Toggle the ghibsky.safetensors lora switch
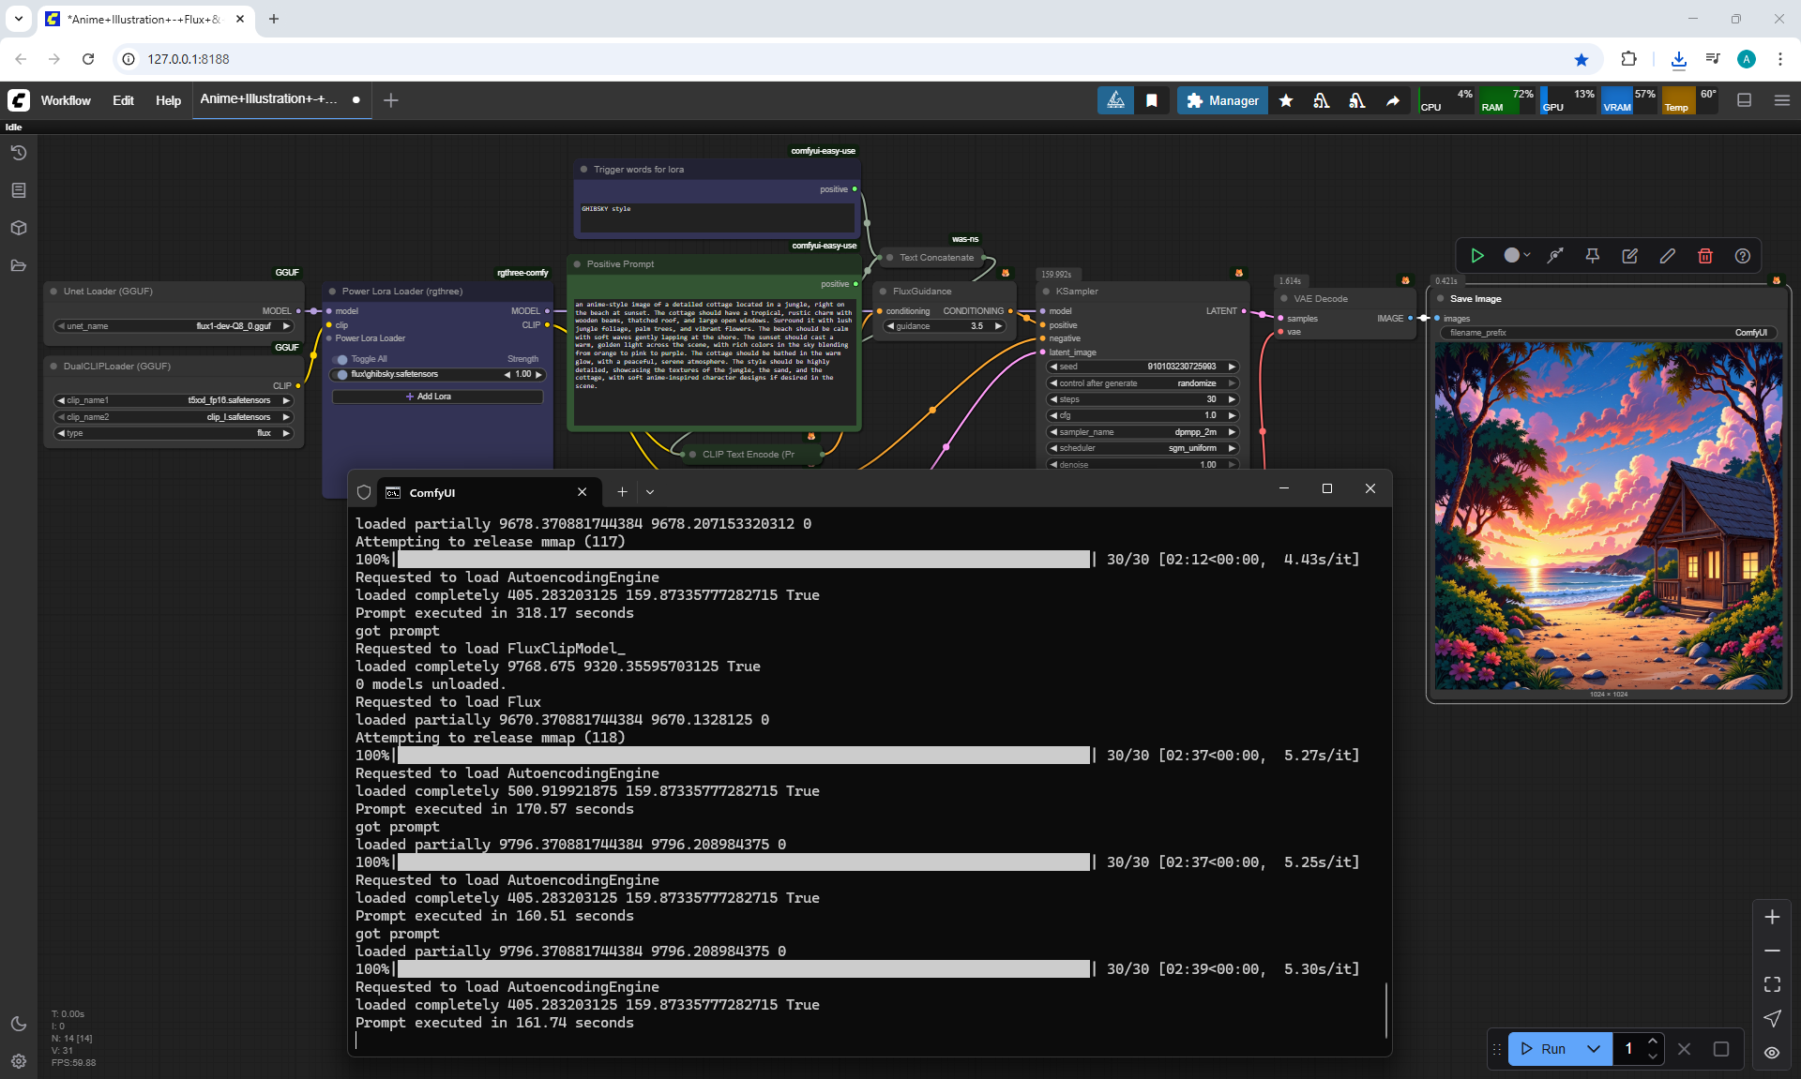 [341, 375]
